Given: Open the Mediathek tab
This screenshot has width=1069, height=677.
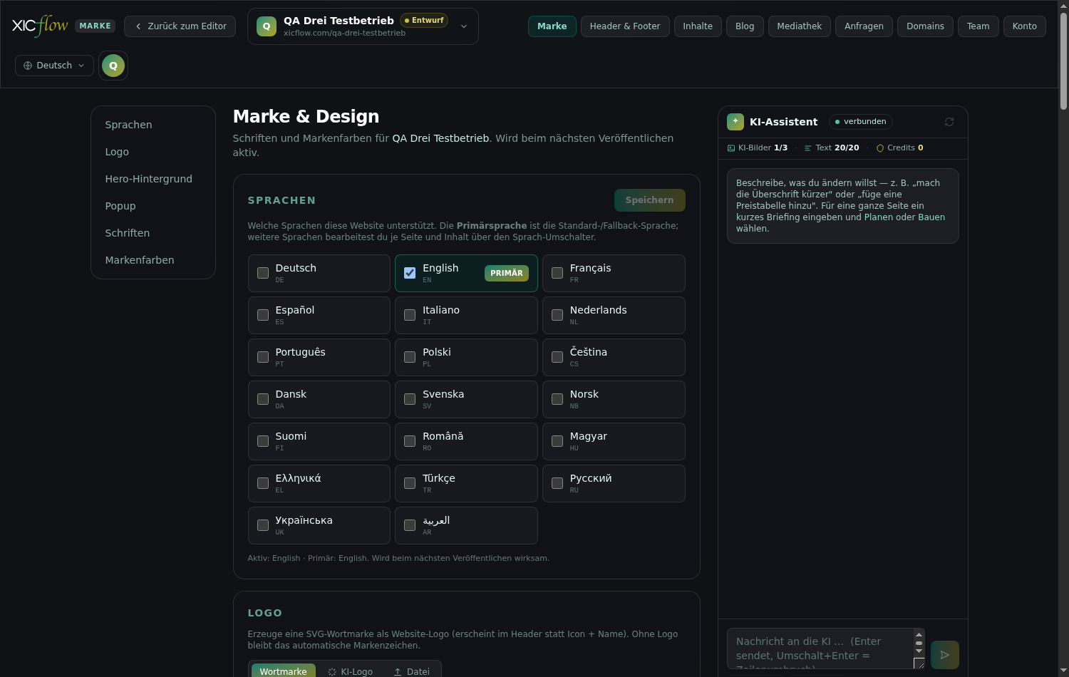Looking at the screenshot, I should tap(800, 26).
